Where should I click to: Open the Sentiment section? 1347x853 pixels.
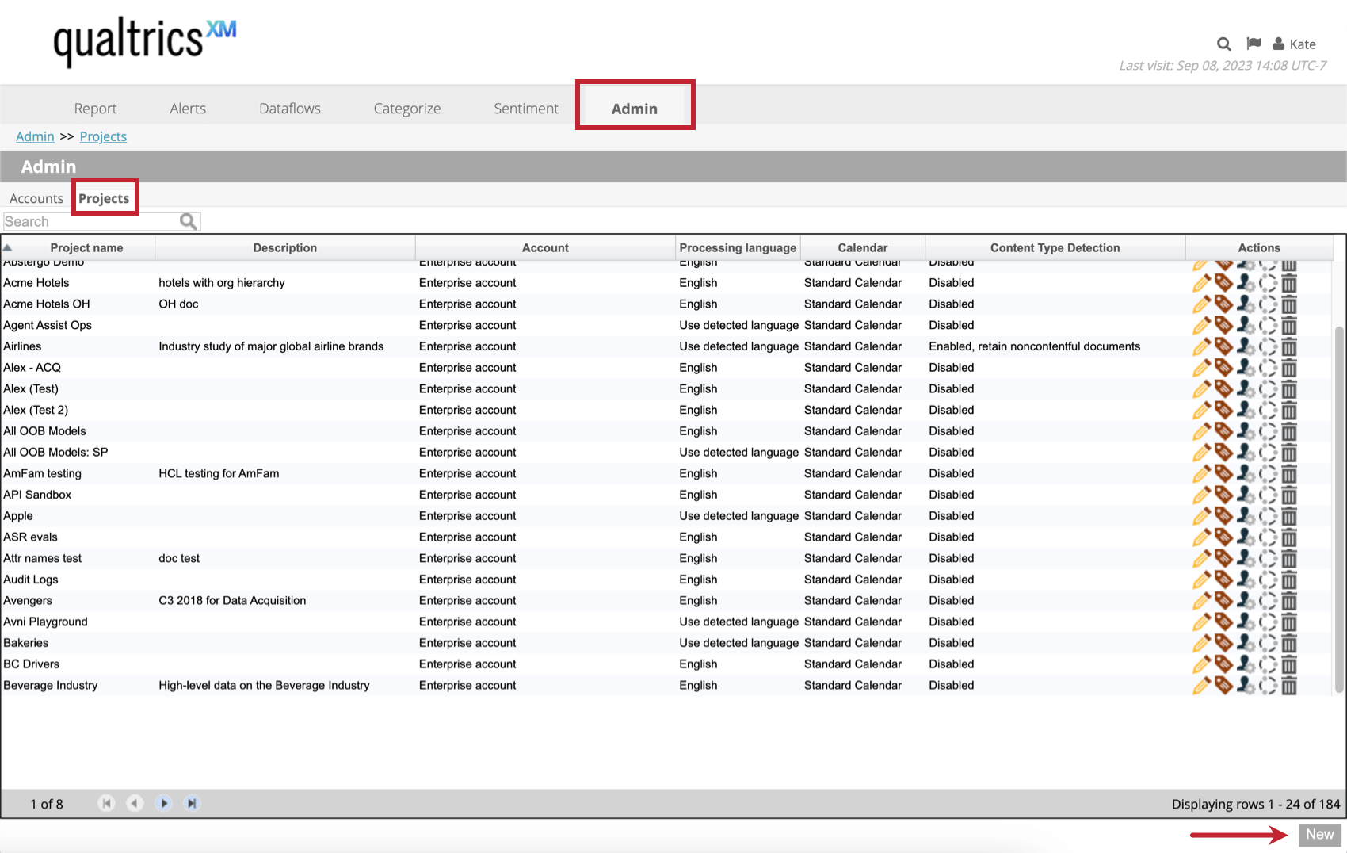[525, 108]
